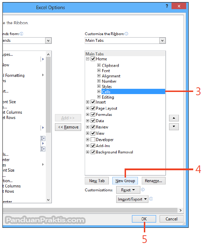Click info icon beside Customize the Ribbon
This screenshot has height=245, width=203.
pos(126,34)
